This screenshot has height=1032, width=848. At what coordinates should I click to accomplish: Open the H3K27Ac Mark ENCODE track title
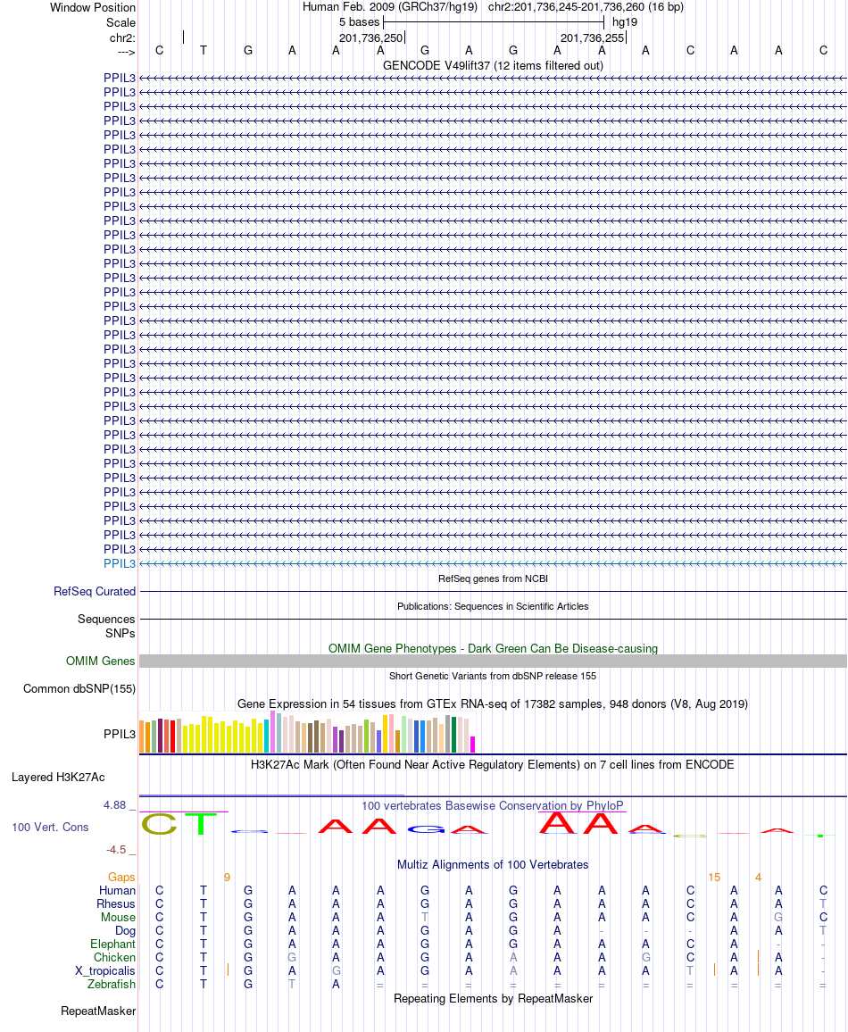pos(493,765)
